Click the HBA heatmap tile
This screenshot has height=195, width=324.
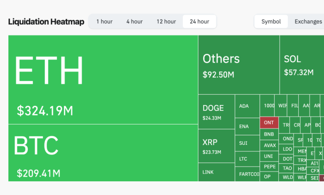pyautogui.click(x=300, y=169)
